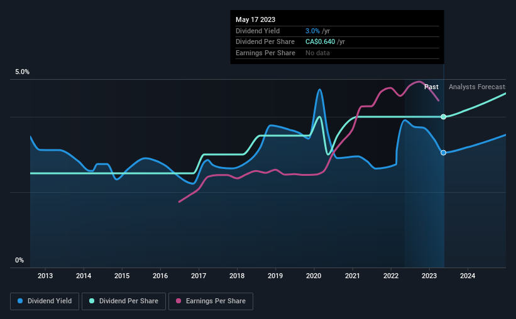516x319 pixels.
Task: Toggle the Dividend Per Share legend button
Action: click(x=124, y=301)
